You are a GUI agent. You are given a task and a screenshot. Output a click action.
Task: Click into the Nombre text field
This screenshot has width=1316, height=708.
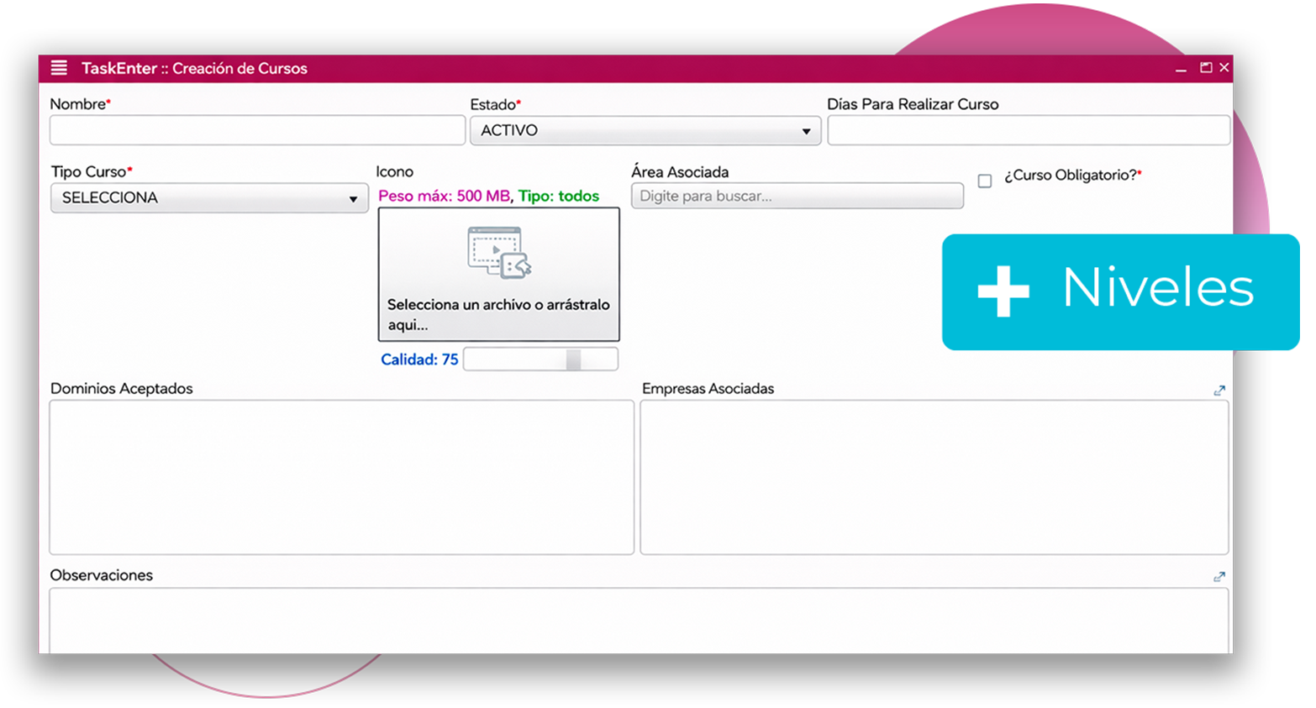click(x=257, y=131)
